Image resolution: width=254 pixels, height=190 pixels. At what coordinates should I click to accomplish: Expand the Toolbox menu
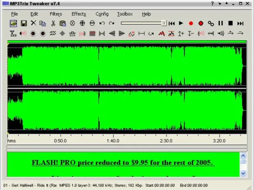click(x=125, y=14)
